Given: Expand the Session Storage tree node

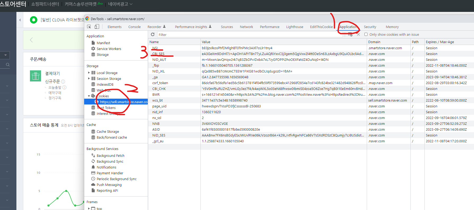Looking at the screenshot, I should coord(89,79).
